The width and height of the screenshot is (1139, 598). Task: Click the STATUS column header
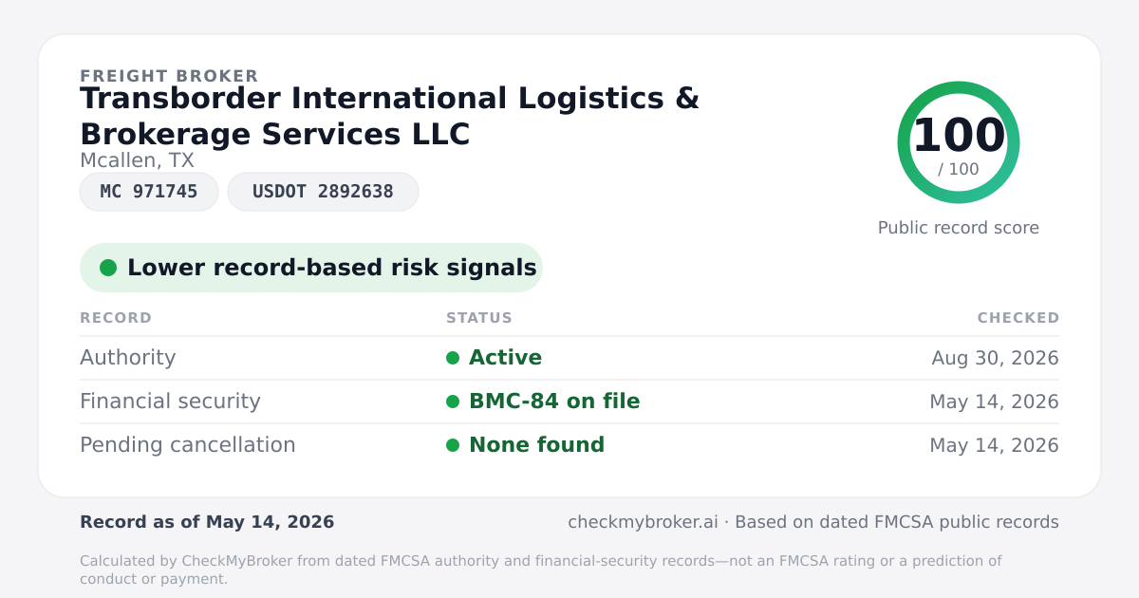(479, 318)
